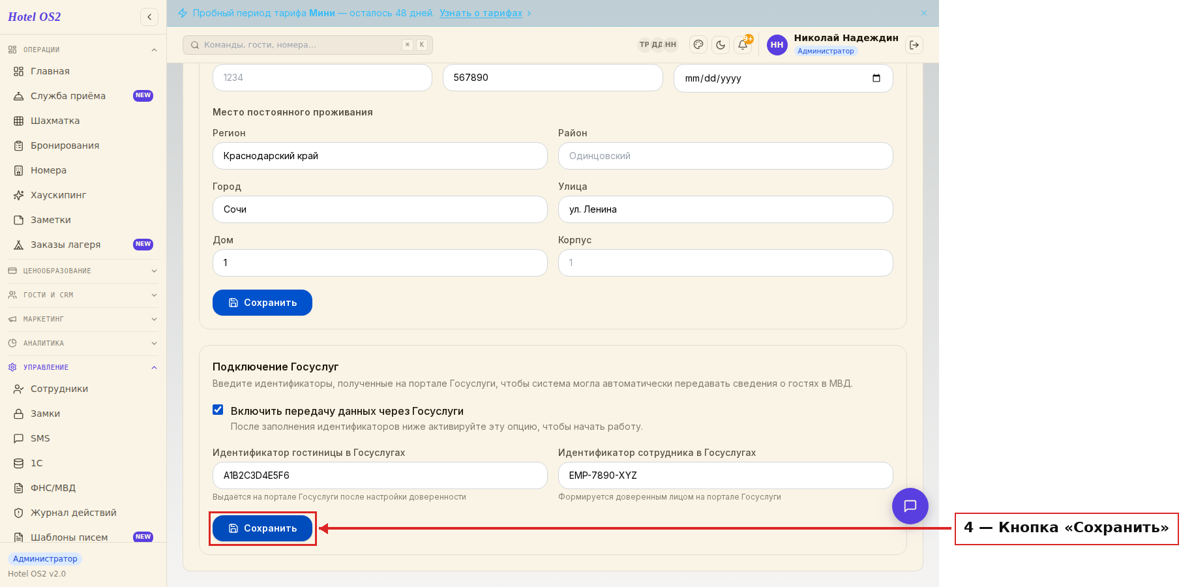
Task: Open notifications bell
Action: pyautogui.click(x=743, y=45)
